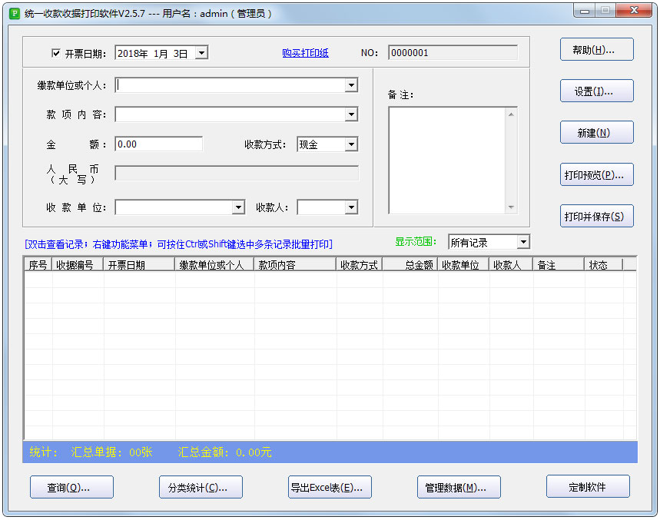Screen dimensions: 660x520
Task: Open 设置(I) settings dialog
Action: pos(596,91)
